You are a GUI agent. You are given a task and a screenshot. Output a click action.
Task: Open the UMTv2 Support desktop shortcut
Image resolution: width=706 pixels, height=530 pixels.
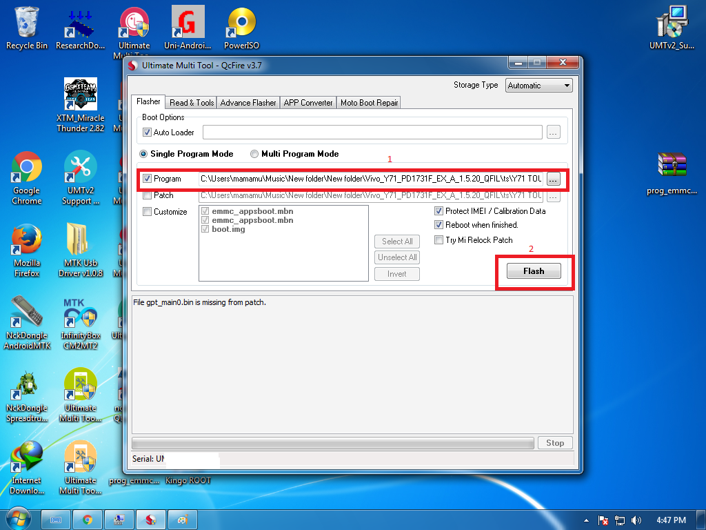pos(80,178)
